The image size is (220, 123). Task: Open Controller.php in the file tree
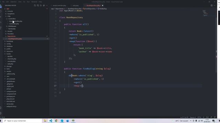coord(14,24)
